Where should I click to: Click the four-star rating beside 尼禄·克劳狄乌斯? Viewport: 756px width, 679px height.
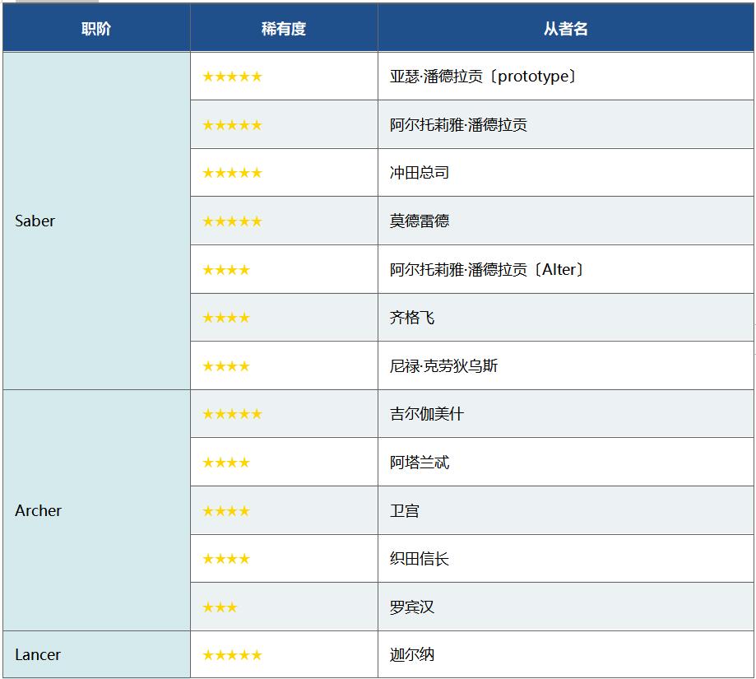click(x=226, y=366)
